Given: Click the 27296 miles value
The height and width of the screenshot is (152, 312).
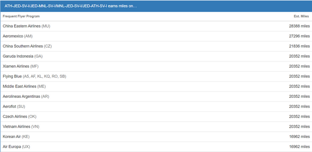Looking at the screenshot, I should 299,36.
